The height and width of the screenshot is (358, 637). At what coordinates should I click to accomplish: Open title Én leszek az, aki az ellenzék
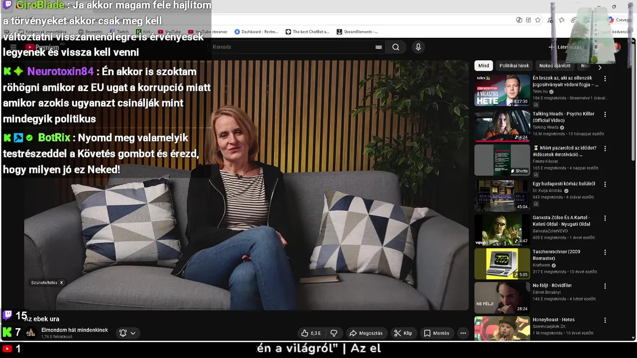tap(565, 82)
